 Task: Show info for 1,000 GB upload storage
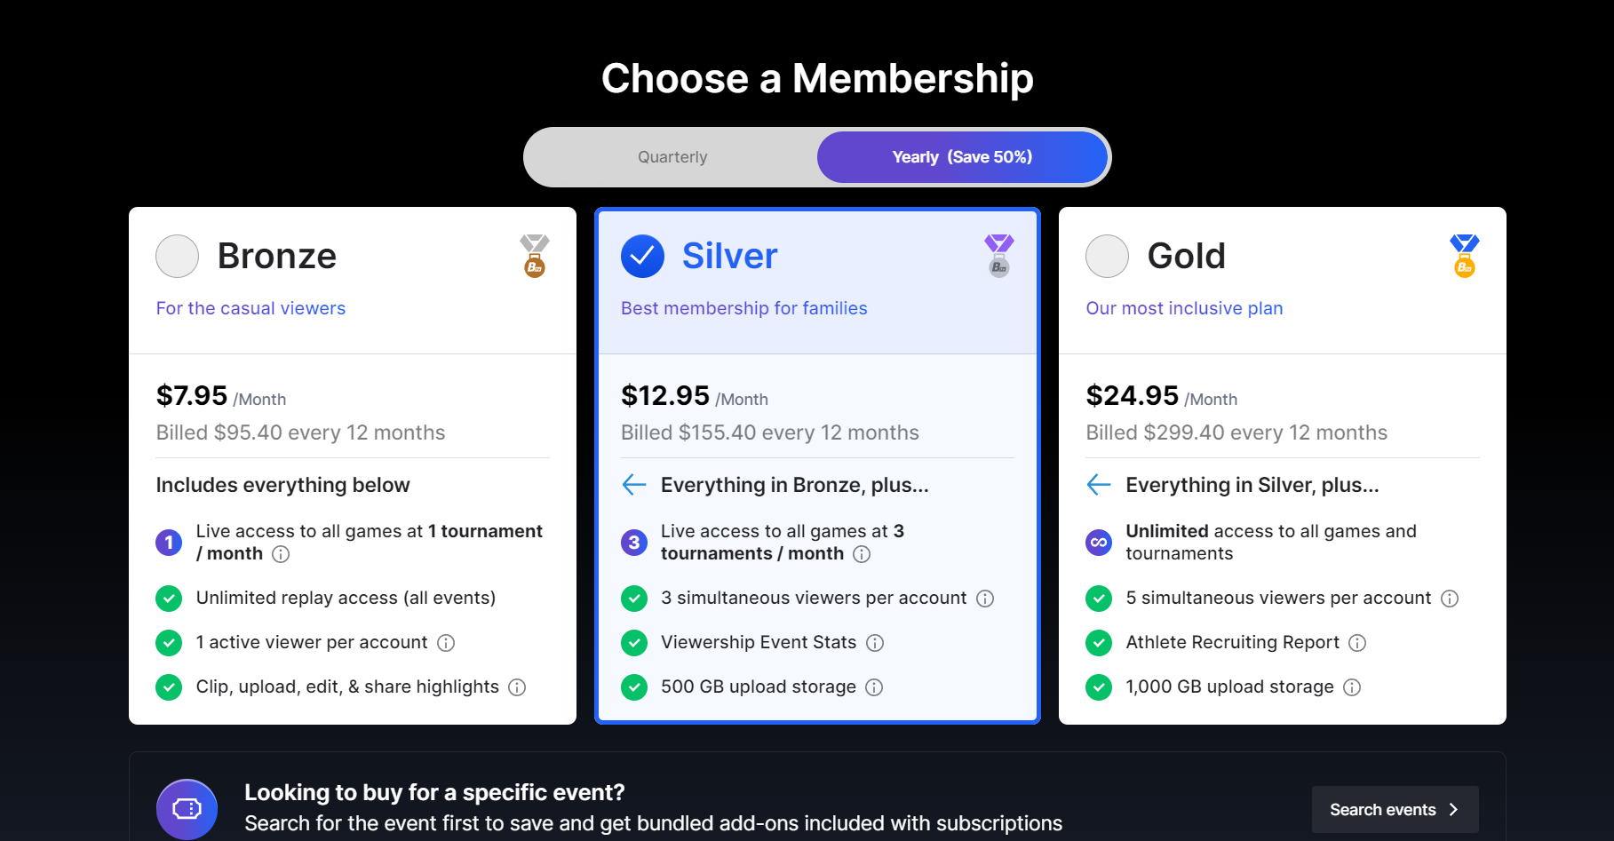click(1352, 687)
